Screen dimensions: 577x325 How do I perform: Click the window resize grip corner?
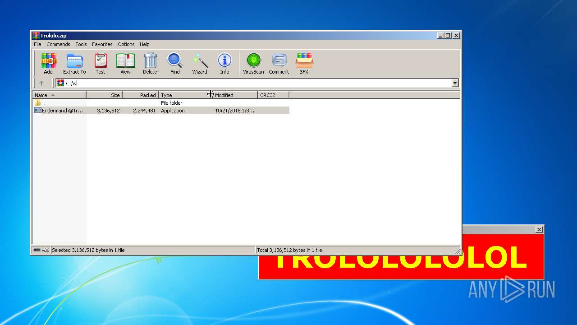coord(458,251)
